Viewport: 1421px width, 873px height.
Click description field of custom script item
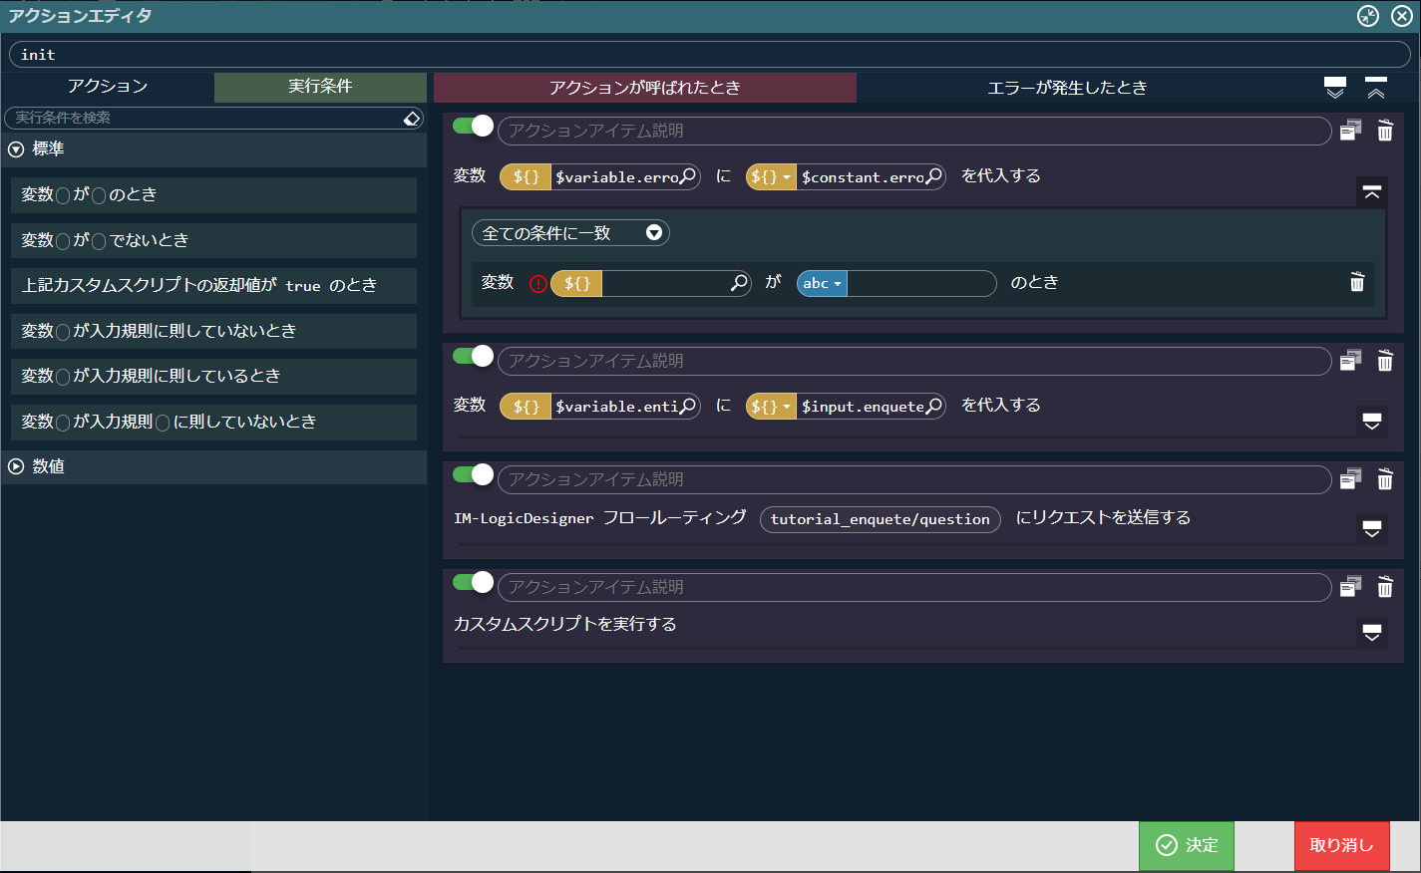tap(914, 587)
